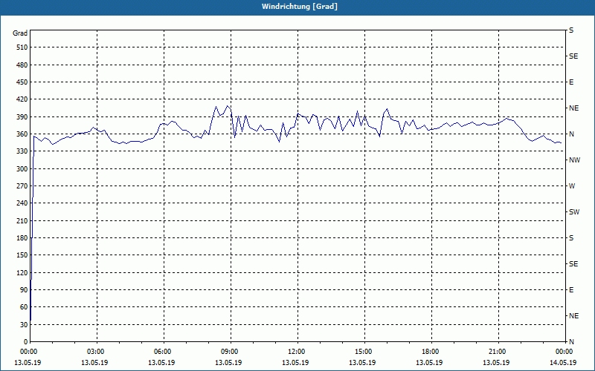Select the 120 y-axis label
Image resolution: width=595 pixels, height=371 pixels.
tap(22, 272)
